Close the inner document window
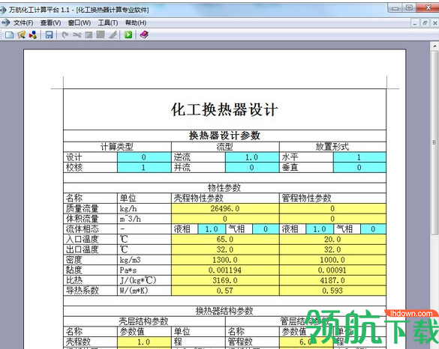 tap(434, 23)
